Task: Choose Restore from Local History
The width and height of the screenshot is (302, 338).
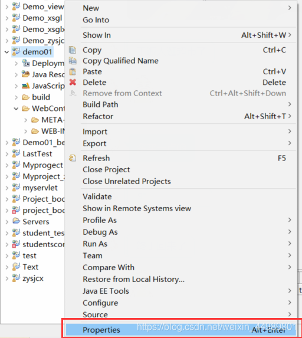Action: (x=181, y=279)
